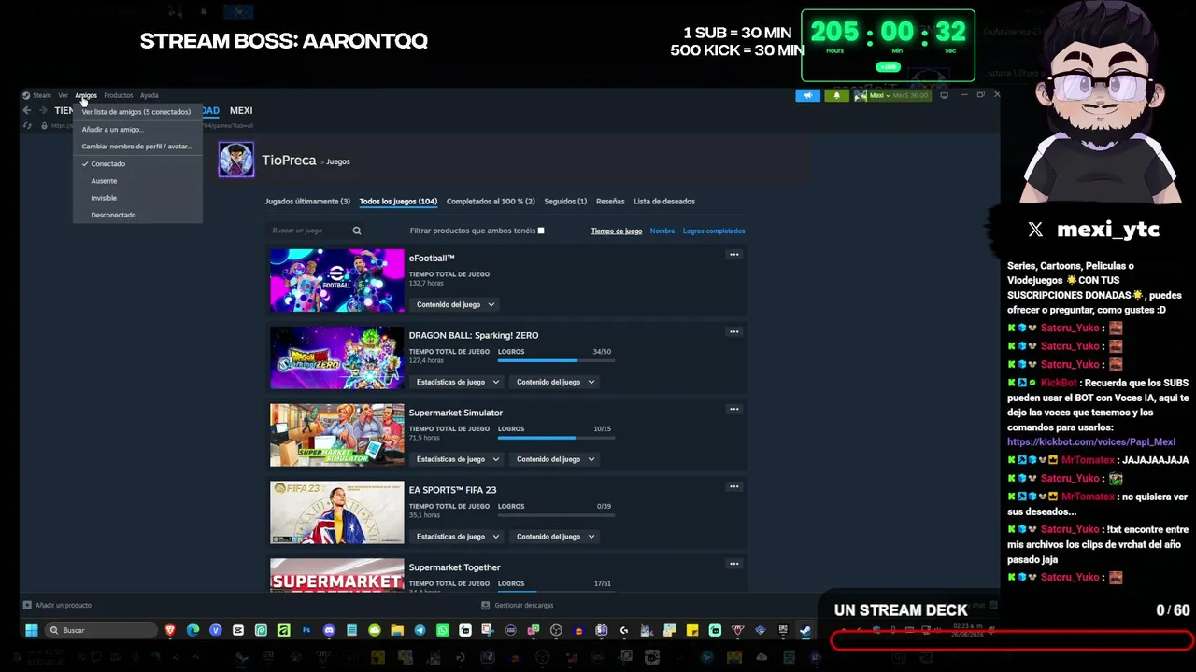Expand 'Contenido del juego' for eFootball
This screenshot has width=1196, height=672.
pos(455,304)
